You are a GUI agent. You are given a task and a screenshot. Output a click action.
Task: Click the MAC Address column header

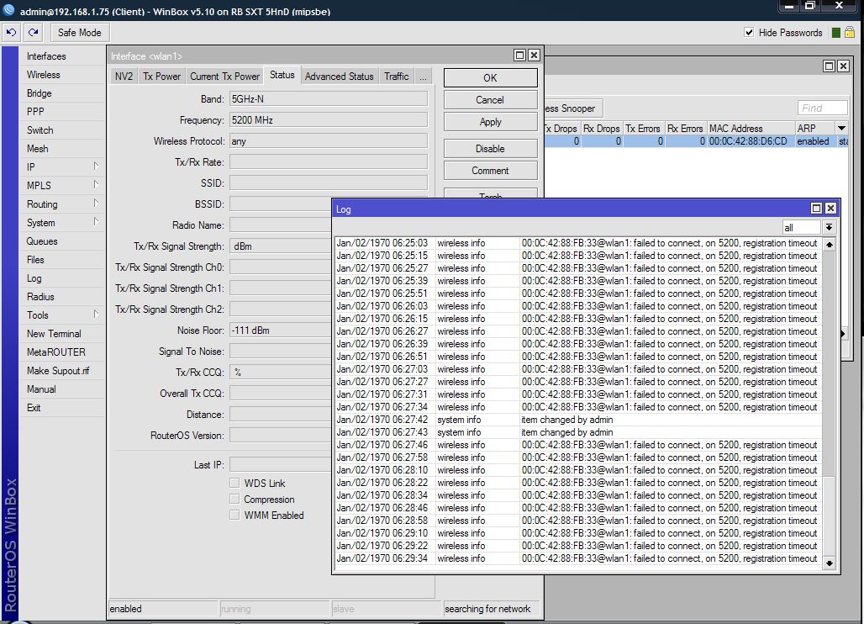751,128
